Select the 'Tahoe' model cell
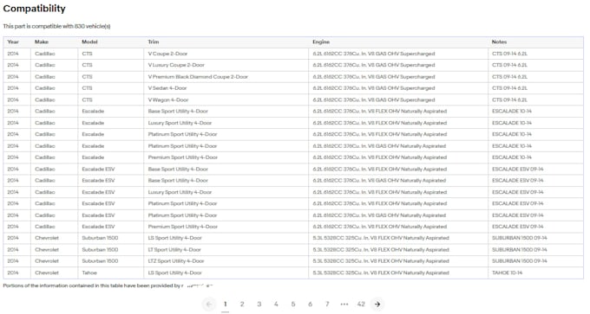590x314 pixels. (111, 272)
